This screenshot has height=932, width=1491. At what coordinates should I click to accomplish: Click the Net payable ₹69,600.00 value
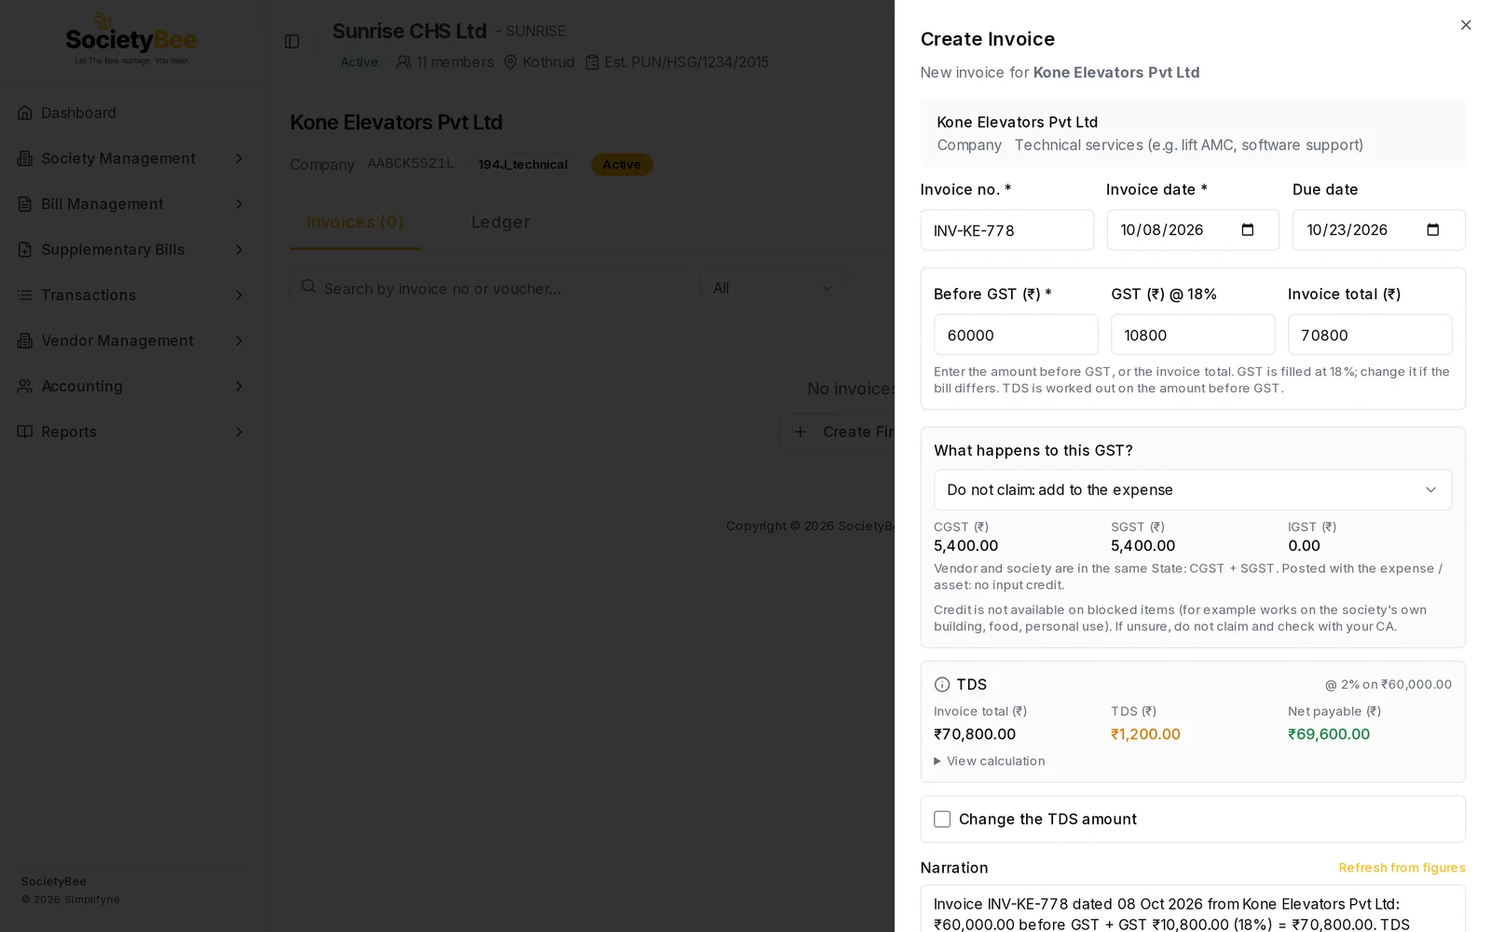pos(1329,734)
